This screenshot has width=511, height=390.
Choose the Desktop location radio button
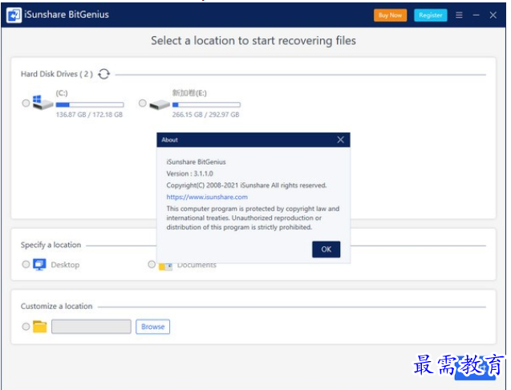(26, 264)
